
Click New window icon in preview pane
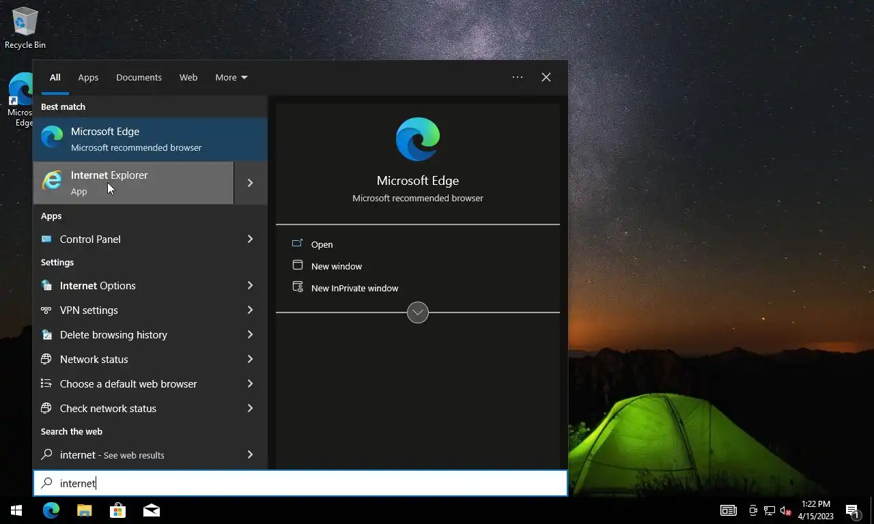pyautogui.click(x=297, y=265)
